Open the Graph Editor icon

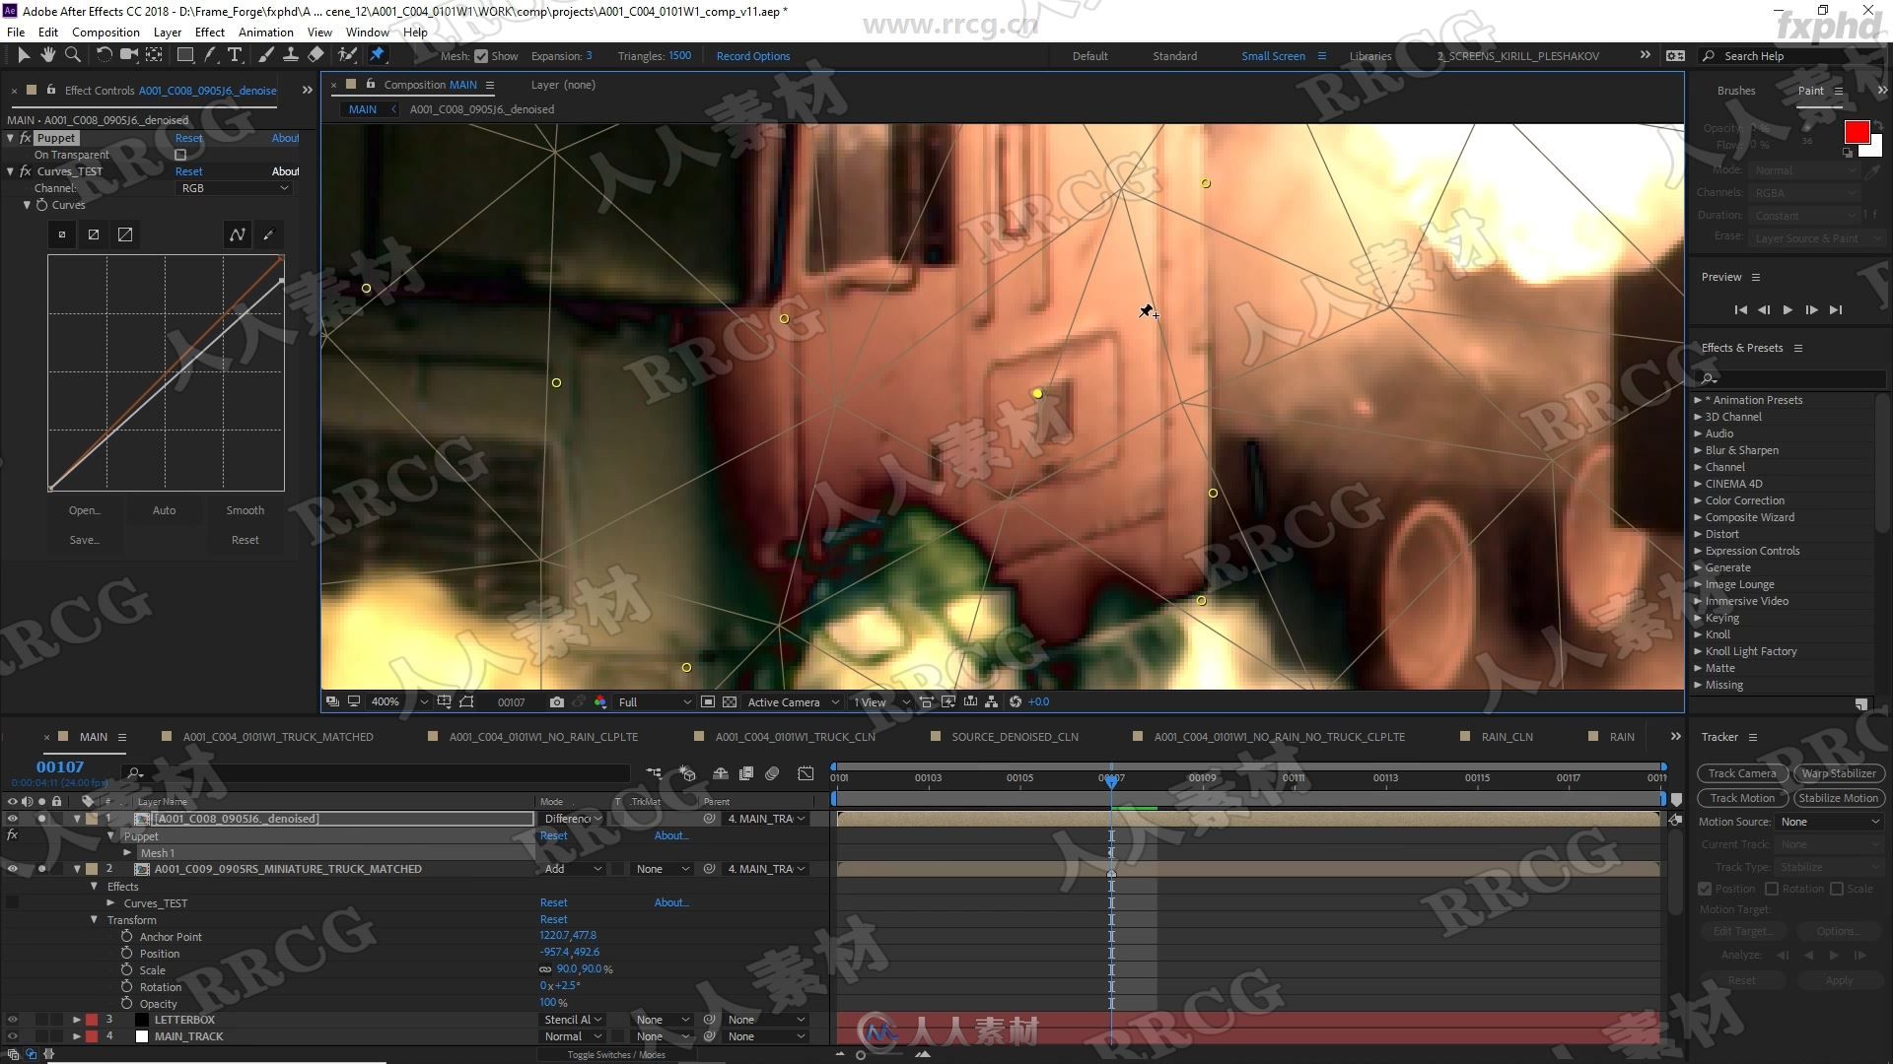(x=806, y=774)
